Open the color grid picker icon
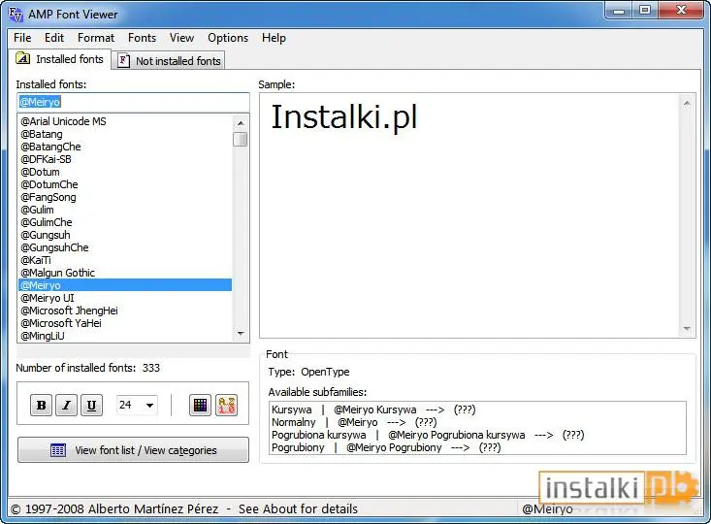Image resolution: width=711 pixels, height=524 pixels. pos(200,405)
